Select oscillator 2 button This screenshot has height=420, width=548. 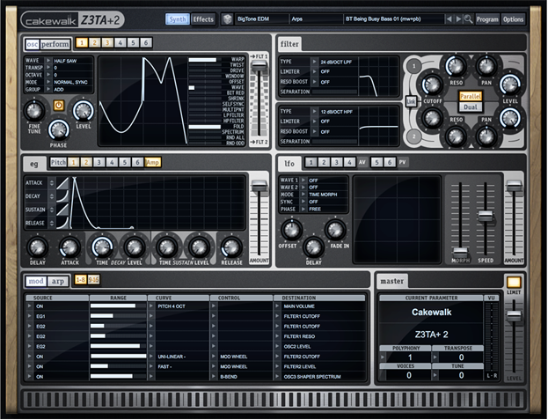[94, 42]
